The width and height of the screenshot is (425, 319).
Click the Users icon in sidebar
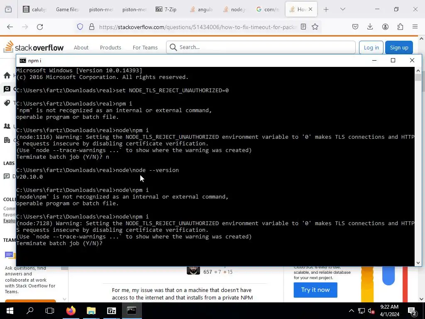7,126
